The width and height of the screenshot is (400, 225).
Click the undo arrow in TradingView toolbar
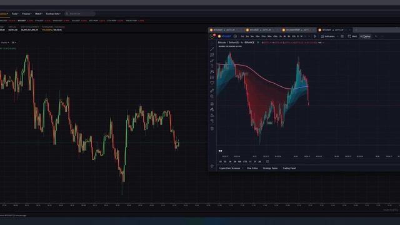tap(376, 36)
